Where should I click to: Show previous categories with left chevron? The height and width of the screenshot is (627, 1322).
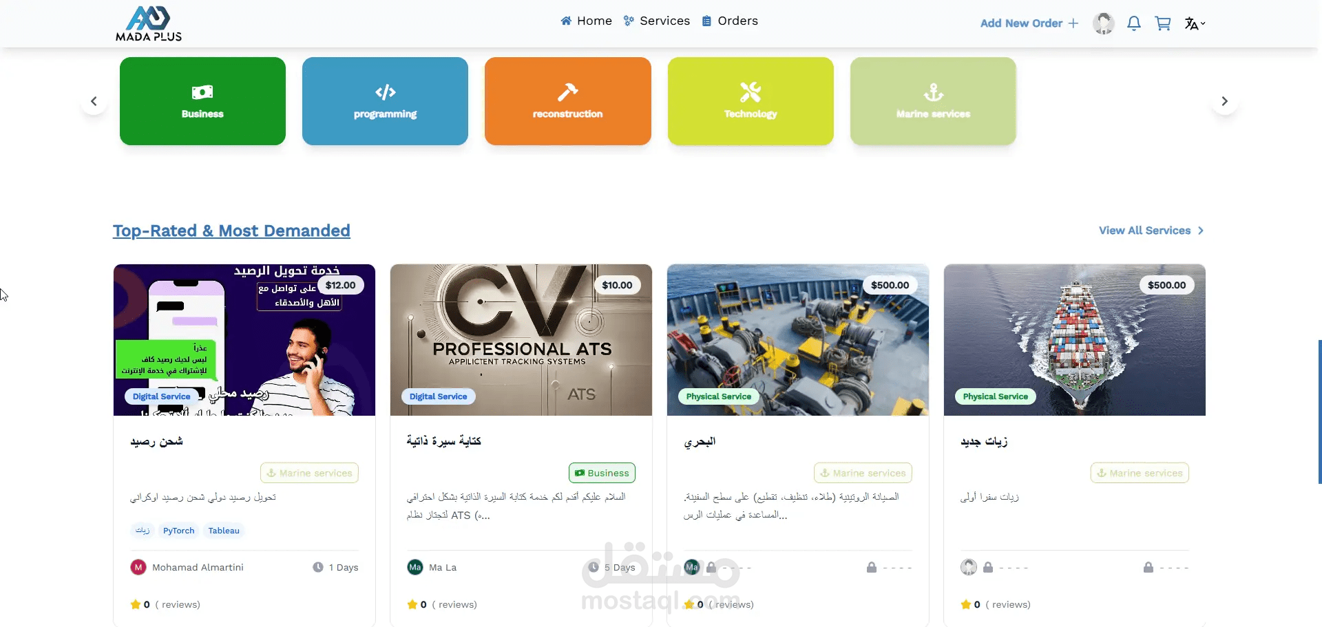coord(94,101)
